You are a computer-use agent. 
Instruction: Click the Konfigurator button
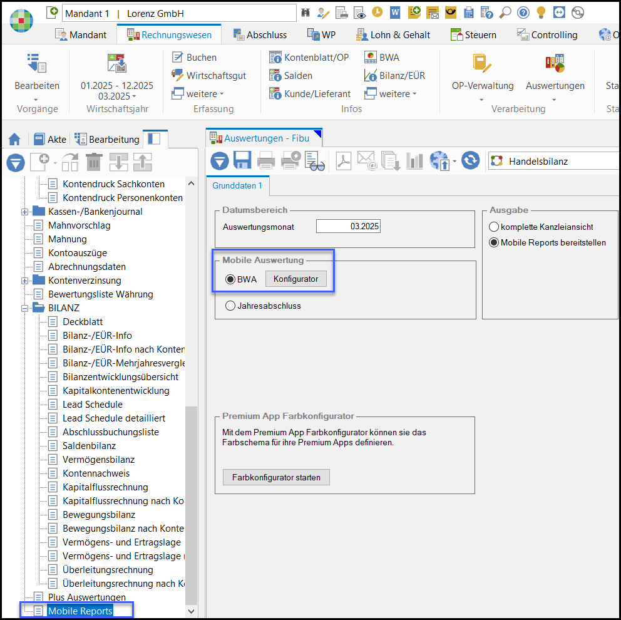coord(296,279)
